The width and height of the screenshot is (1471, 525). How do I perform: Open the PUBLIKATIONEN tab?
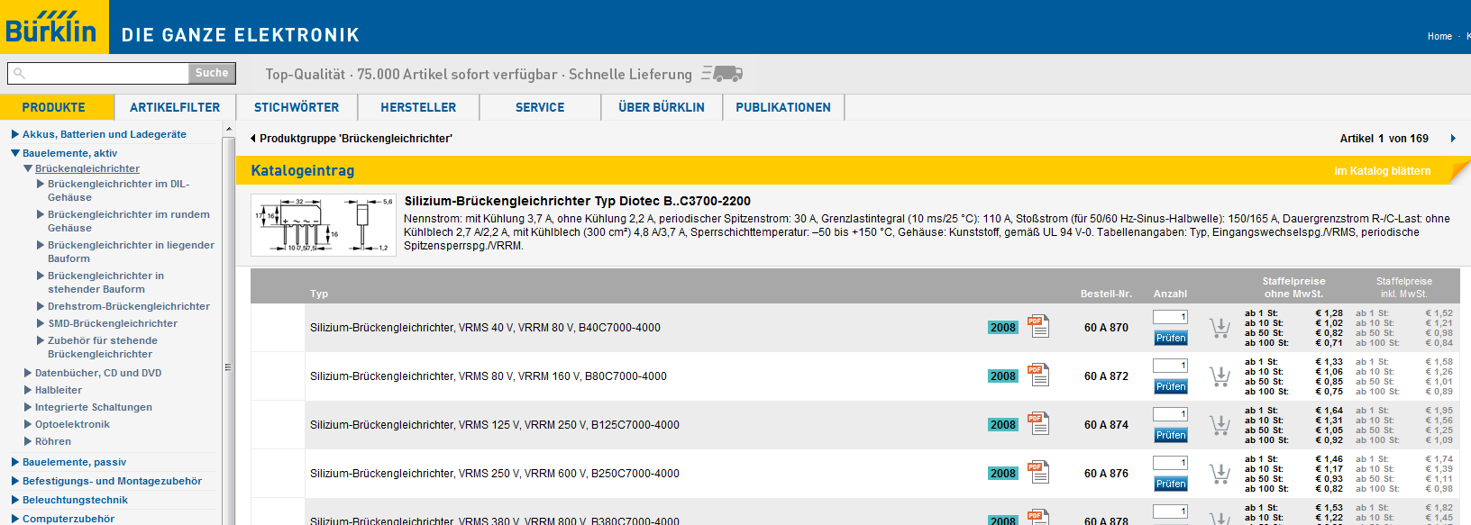[783, 107]
